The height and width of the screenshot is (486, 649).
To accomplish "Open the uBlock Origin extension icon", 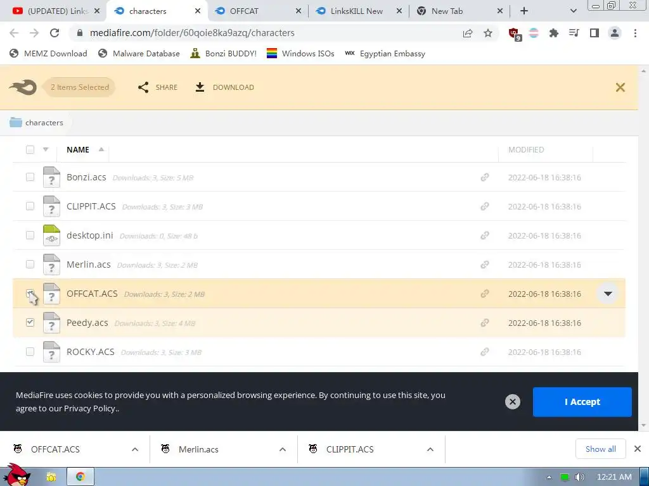I will [x=515, y=34].
